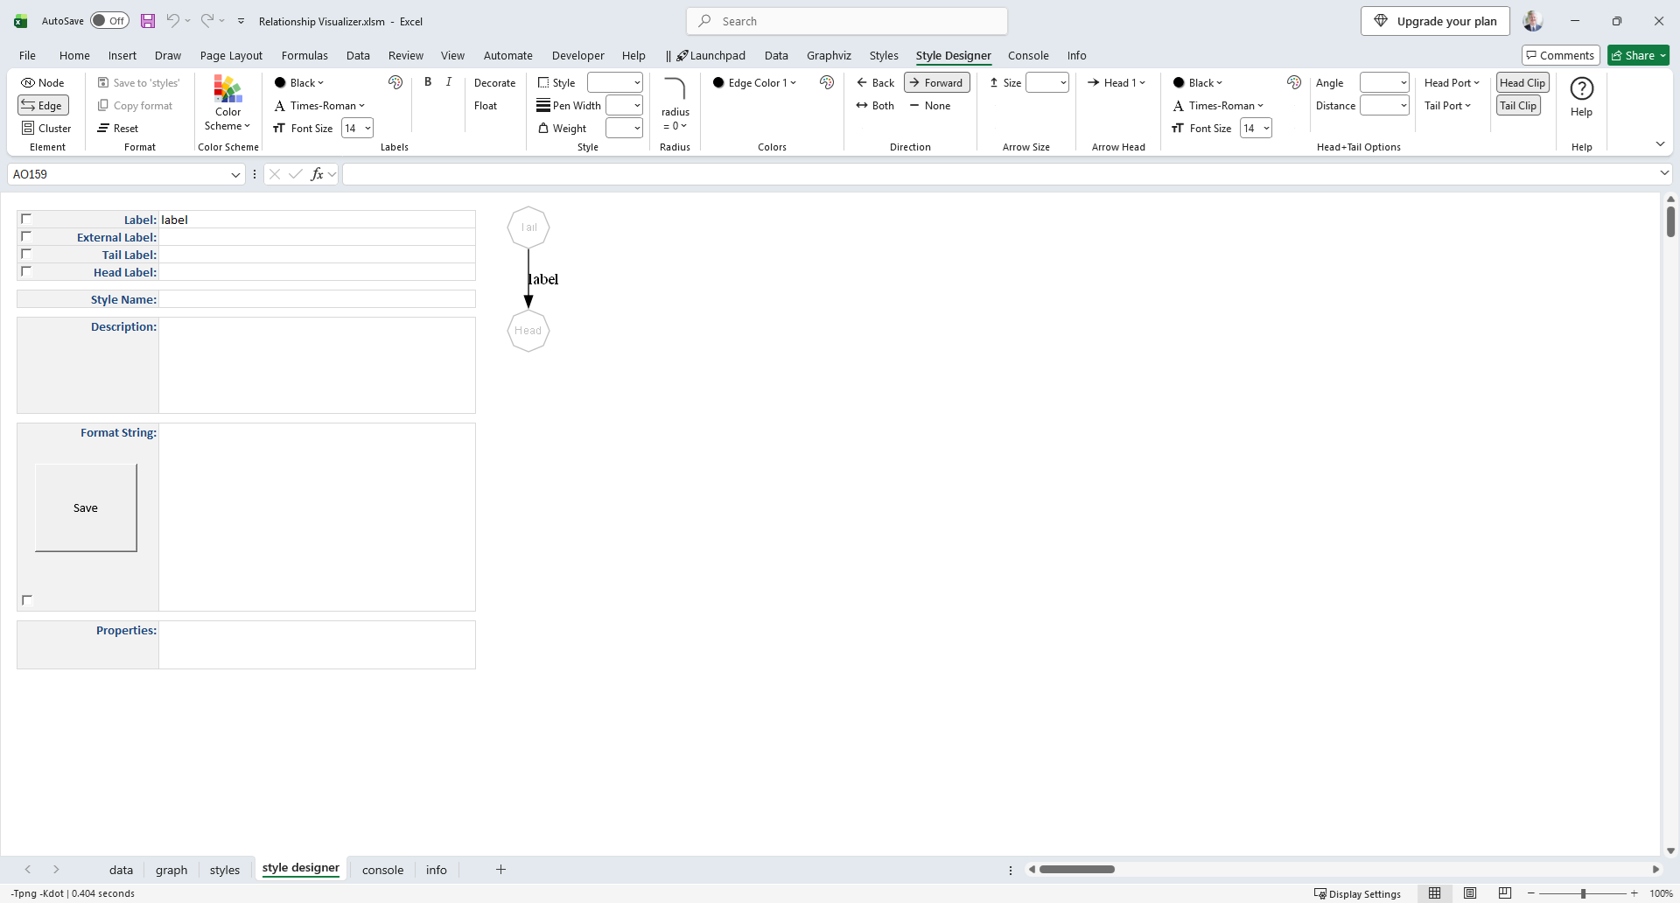
Task: Check the Tail Label checkbox
Action: 26,254
